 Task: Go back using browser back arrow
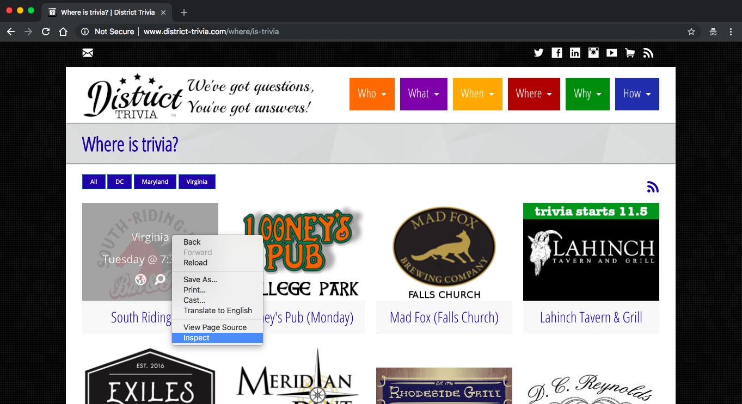click(x=11, y=32)
